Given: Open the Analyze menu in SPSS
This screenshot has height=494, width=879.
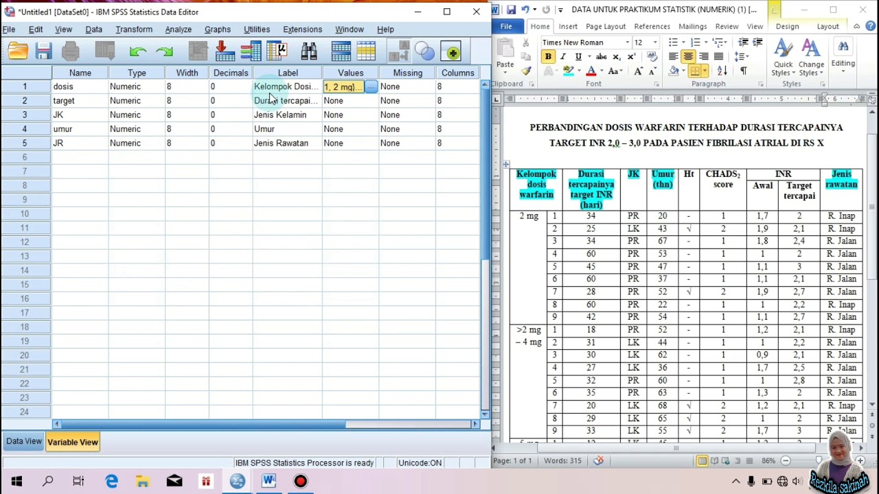Looking at the screenshot, I should 178,30.
